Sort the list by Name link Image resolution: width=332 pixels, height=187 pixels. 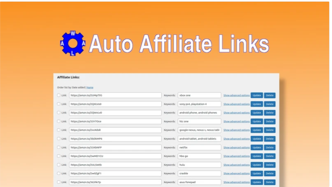tap(90, 88)
